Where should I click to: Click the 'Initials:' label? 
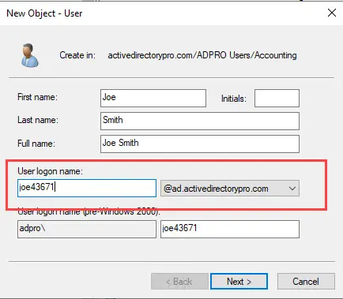pyautogui.click(x=234, y=99)
